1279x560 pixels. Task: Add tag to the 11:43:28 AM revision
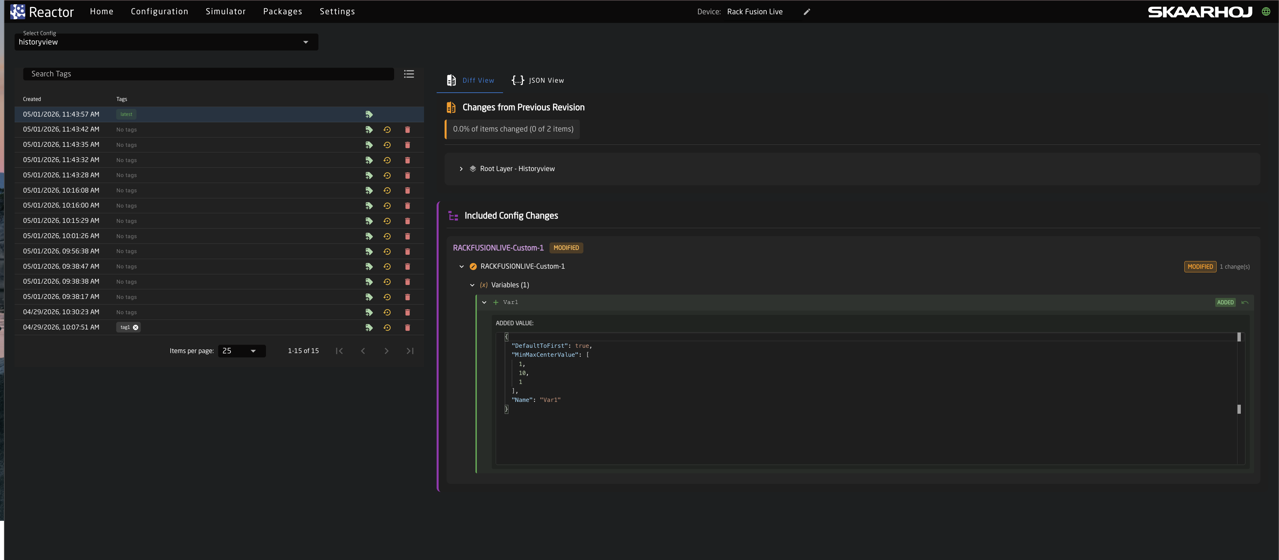369,176
